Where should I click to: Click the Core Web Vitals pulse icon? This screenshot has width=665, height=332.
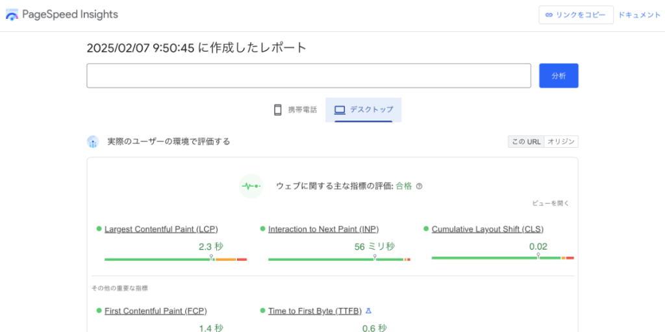click(251, 186)
